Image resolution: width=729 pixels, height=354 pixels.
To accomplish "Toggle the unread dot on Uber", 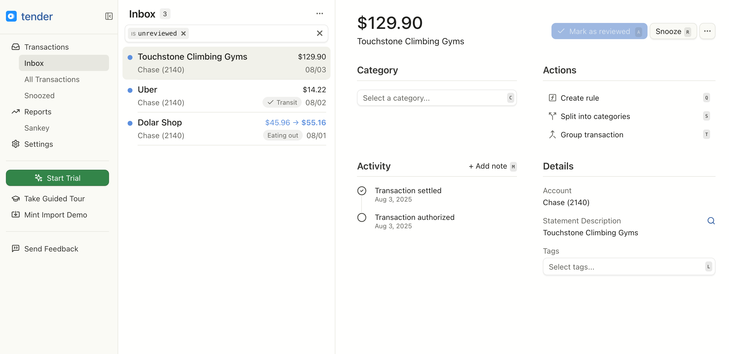I will tap(130, 90).
